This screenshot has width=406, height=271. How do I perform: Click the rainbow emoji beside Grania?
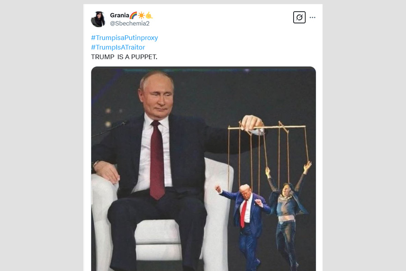click(133, 15)
